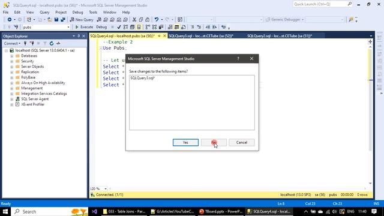This screenshot has height=216, width=384.
Task: Click the Open File folder icon
Action: pyautogui.click(x=50, y=20)
